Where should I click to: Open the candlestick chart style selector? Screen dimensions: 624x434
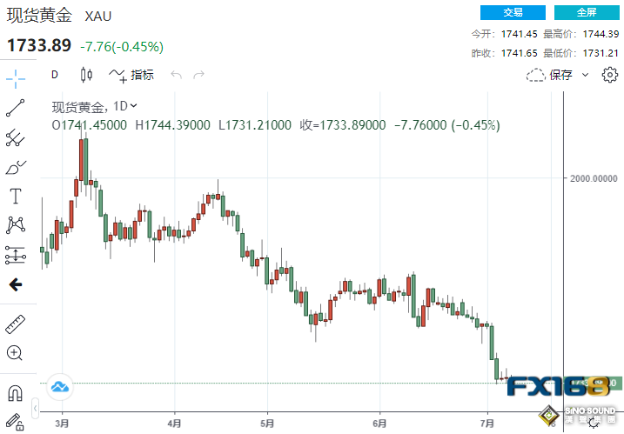(x=85, y=75)
